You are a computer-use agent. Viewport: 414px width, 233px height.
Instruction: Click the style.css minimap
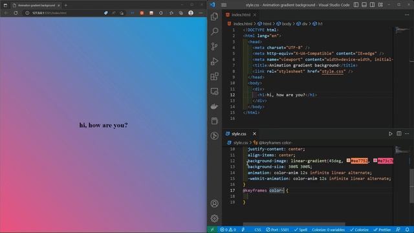(x=402, y=150)
